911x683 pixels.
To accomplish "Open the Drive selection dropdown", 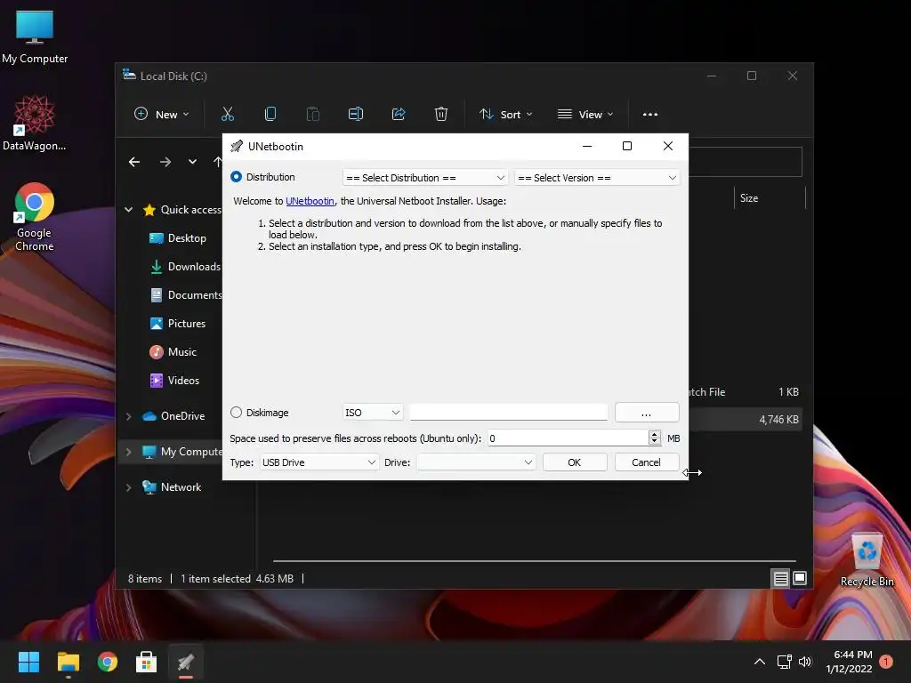I will (x=475, y=462).
